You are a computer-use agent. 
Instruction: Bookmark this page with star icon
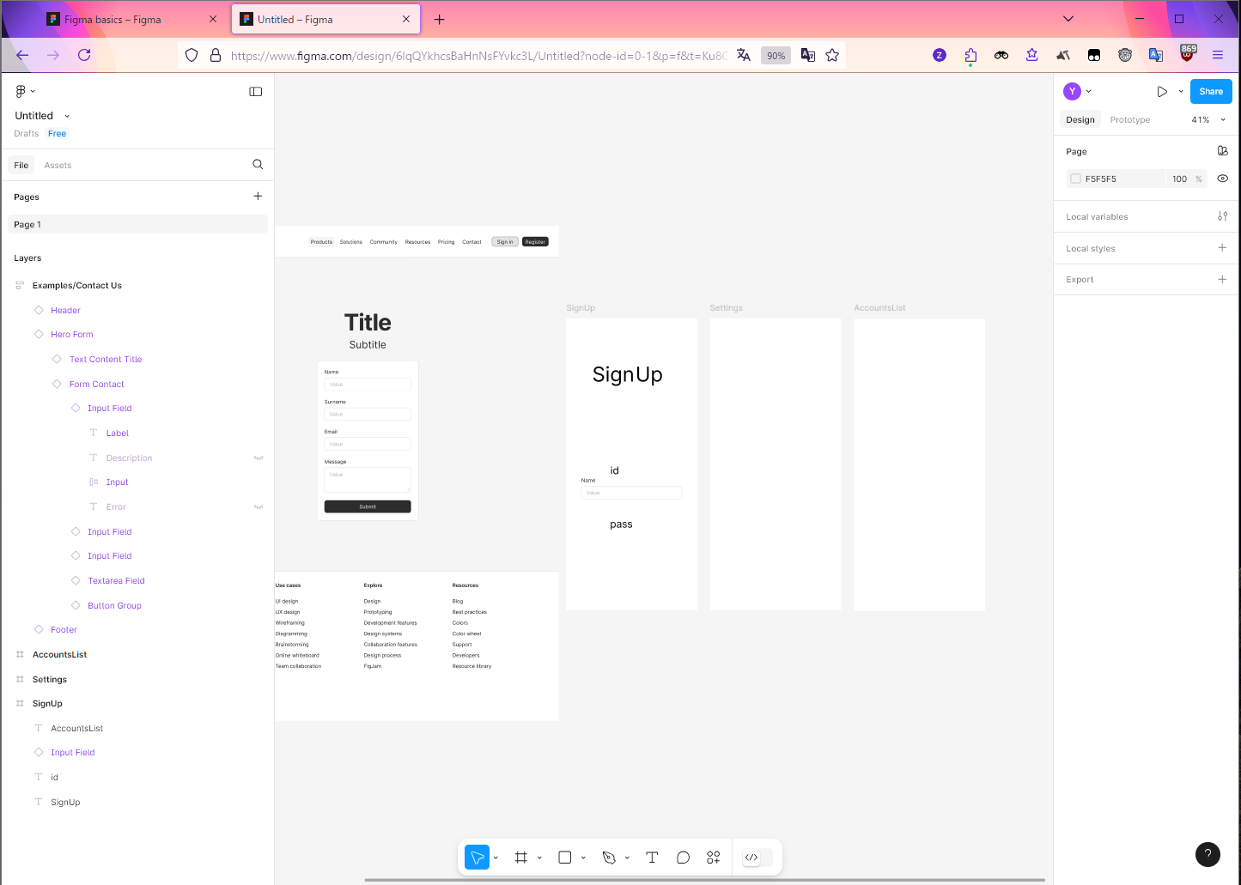point(832,55)
